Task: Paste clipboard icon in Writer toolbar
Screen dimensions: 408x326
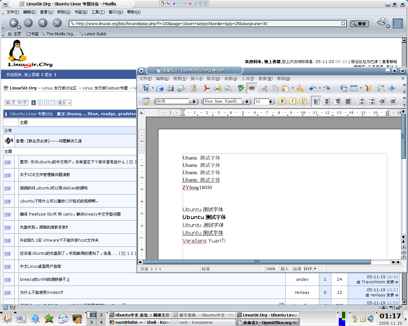Action: tap(285, 88)
